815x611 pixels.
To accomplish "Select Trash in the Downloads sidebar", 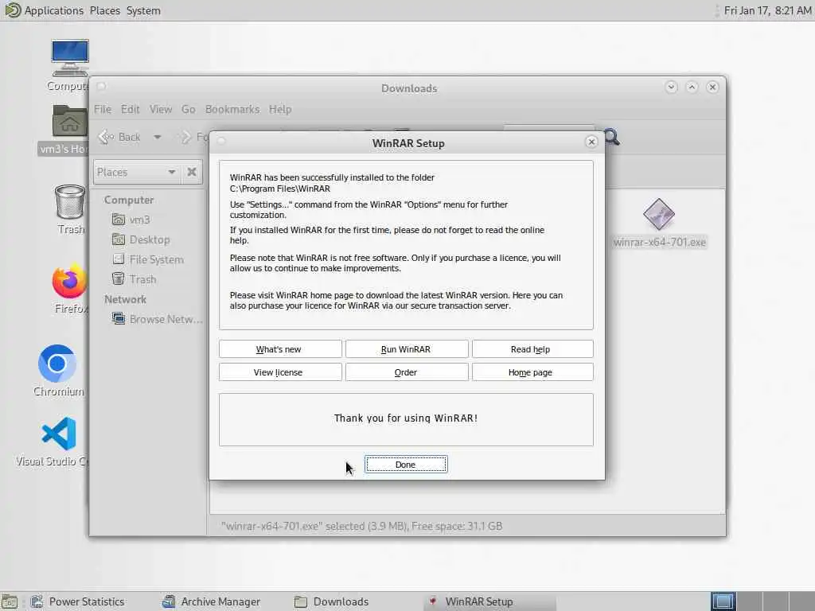I will pos(134,279).
